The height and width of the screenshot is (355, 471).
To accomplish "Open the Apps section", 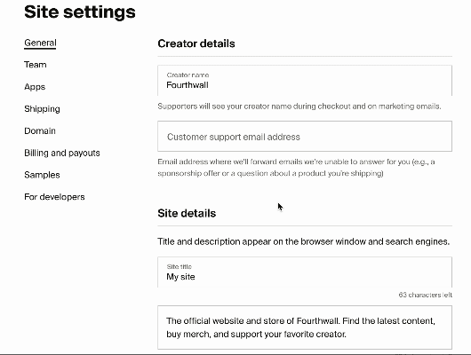I will (x=35, y=87).
